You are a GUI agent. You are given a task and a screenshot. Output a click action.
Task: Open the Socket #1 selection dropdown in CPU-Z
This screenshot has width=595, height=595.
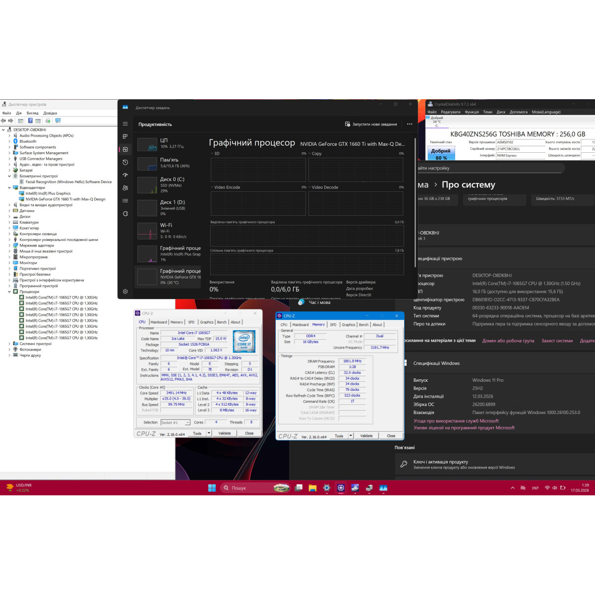click(x=176, y=422)
